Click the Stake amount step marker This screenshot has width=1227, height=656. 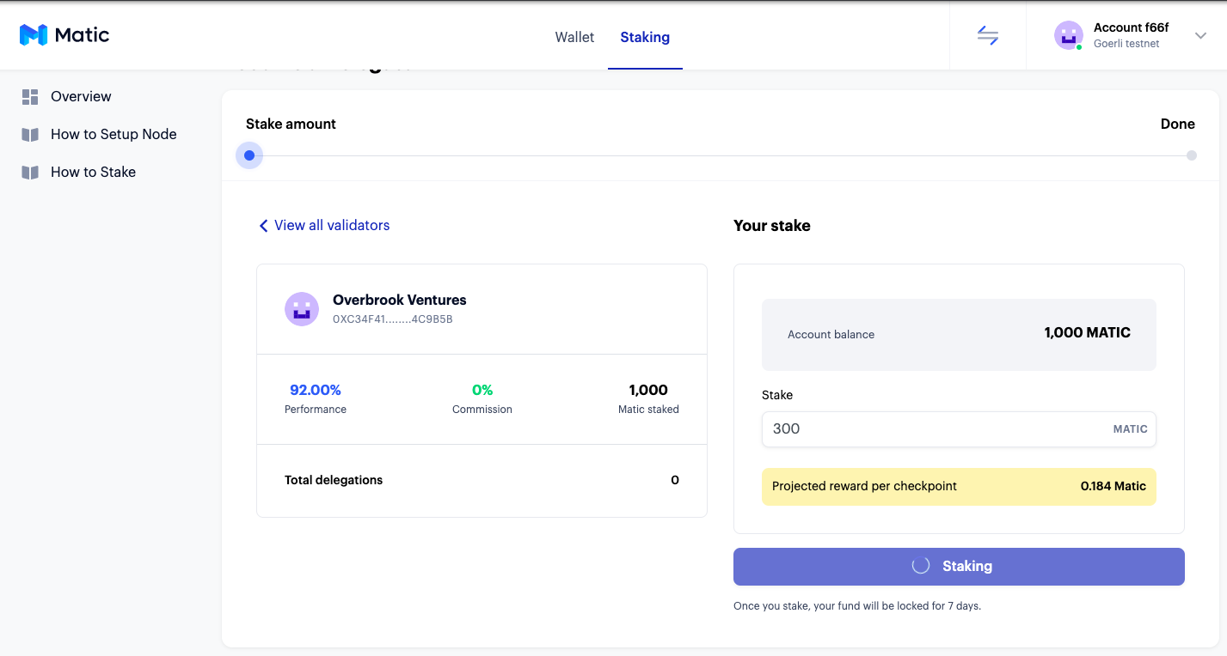[249, 155]
